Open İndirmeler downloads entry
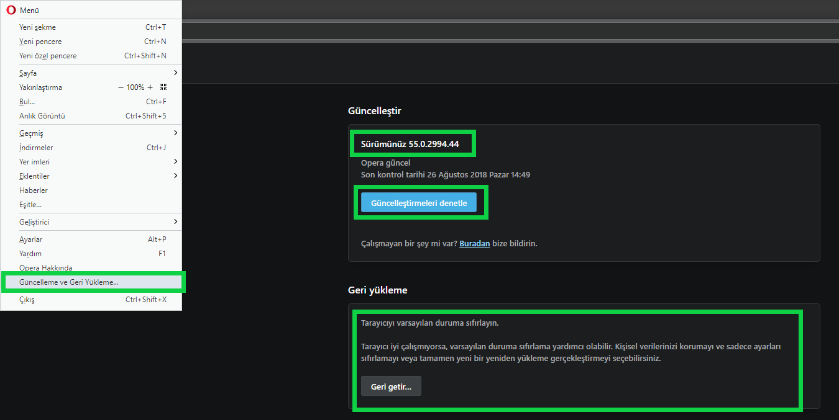The width and height of the screenshot is (839, 420). 91,148
